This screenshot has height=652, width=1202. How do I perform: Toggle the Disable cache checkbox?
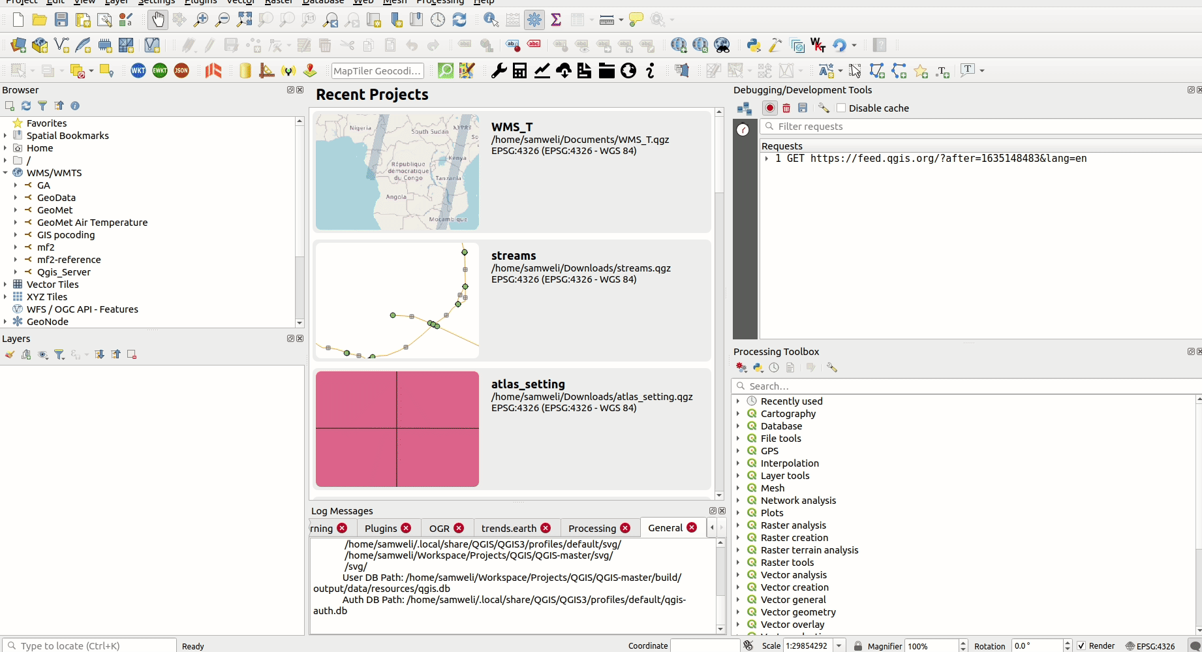coord(841,108)
